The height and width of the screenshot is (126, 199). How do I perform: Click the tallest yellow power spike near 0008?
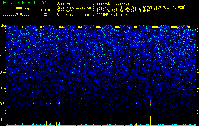coord(151,121)
